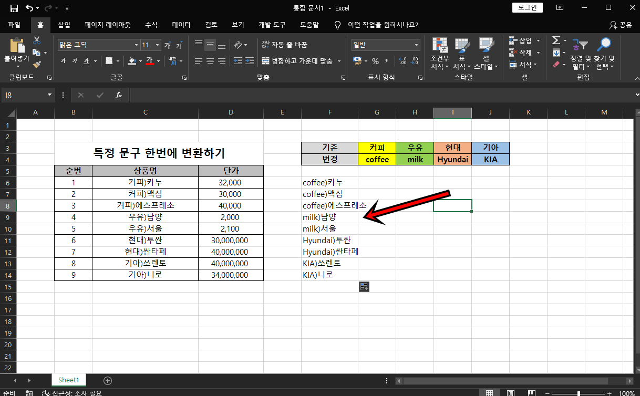Click the text orientation icon
The image size is (640, 396).
click(x=238, y=45)
